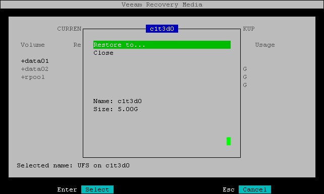The width and height of the screenshot is (324, 194).
Task: Click the c1t3d0 dialog title
Action: pyautogui.click(x=162, y=29)
